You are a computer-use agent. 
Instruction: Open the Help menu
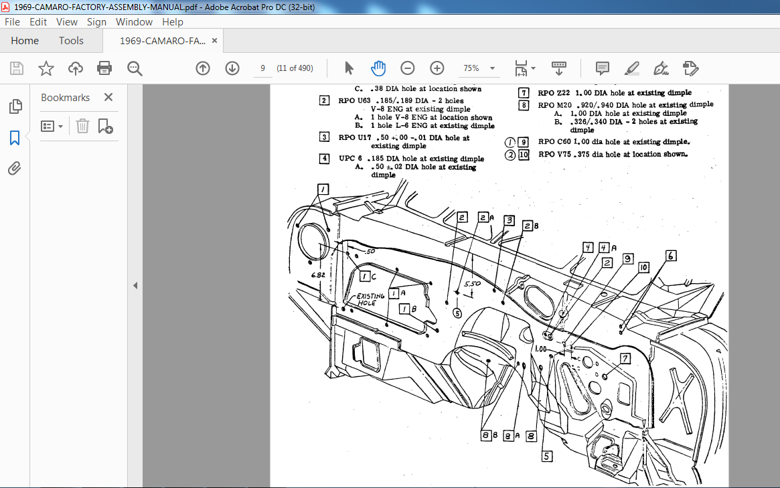point(173,22)
